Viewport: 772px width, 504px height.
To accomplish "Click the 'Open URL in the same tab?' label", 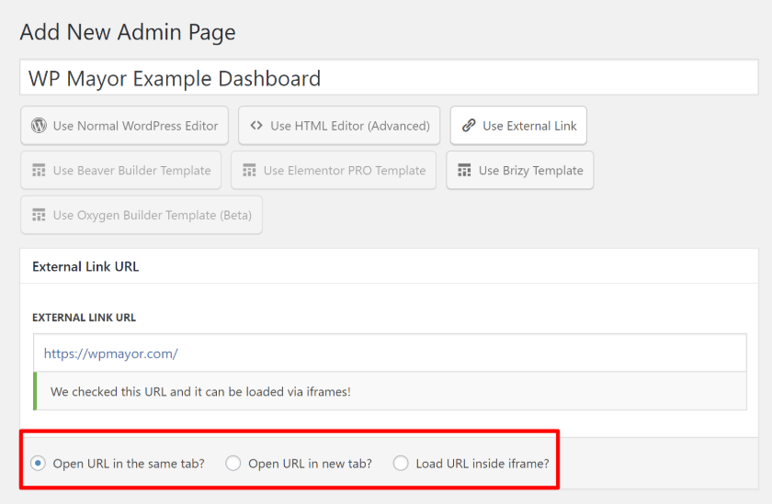I will pyautogui.click(x=129, y=464).
